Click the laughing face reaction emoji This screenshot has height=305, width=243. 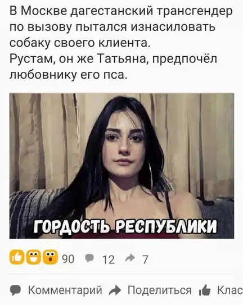33,257
